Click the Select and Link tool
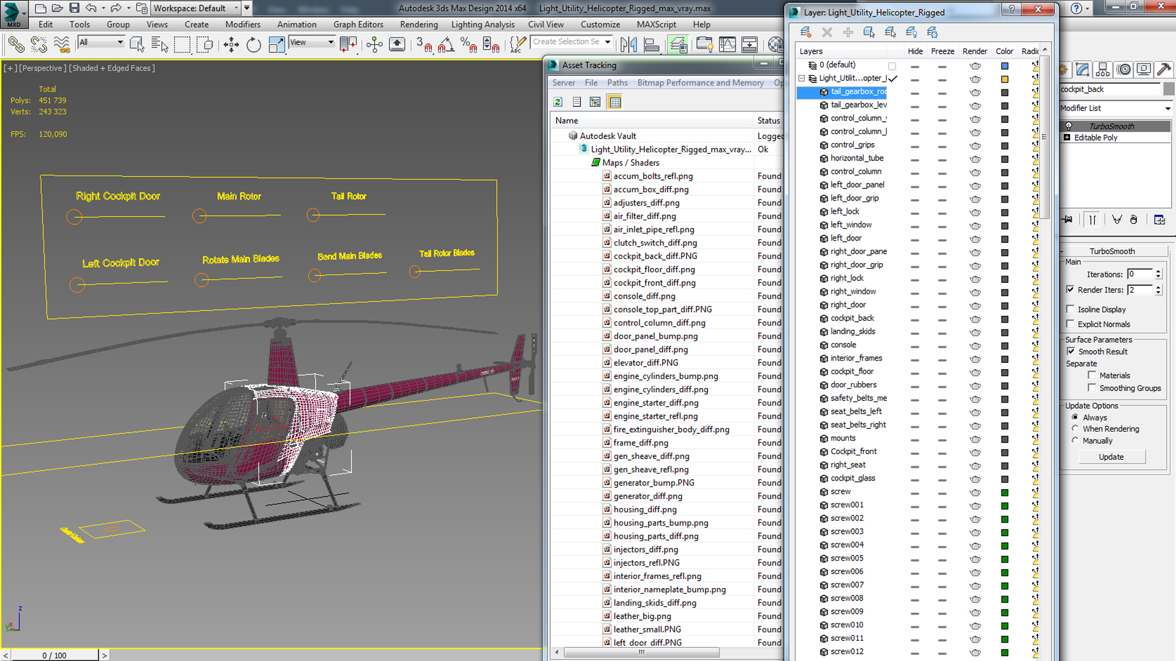 17,44
